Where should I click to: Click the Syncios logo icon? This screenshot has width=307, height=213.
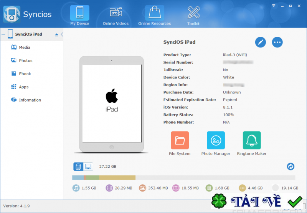pyautogui.click(x=12, y=14)
